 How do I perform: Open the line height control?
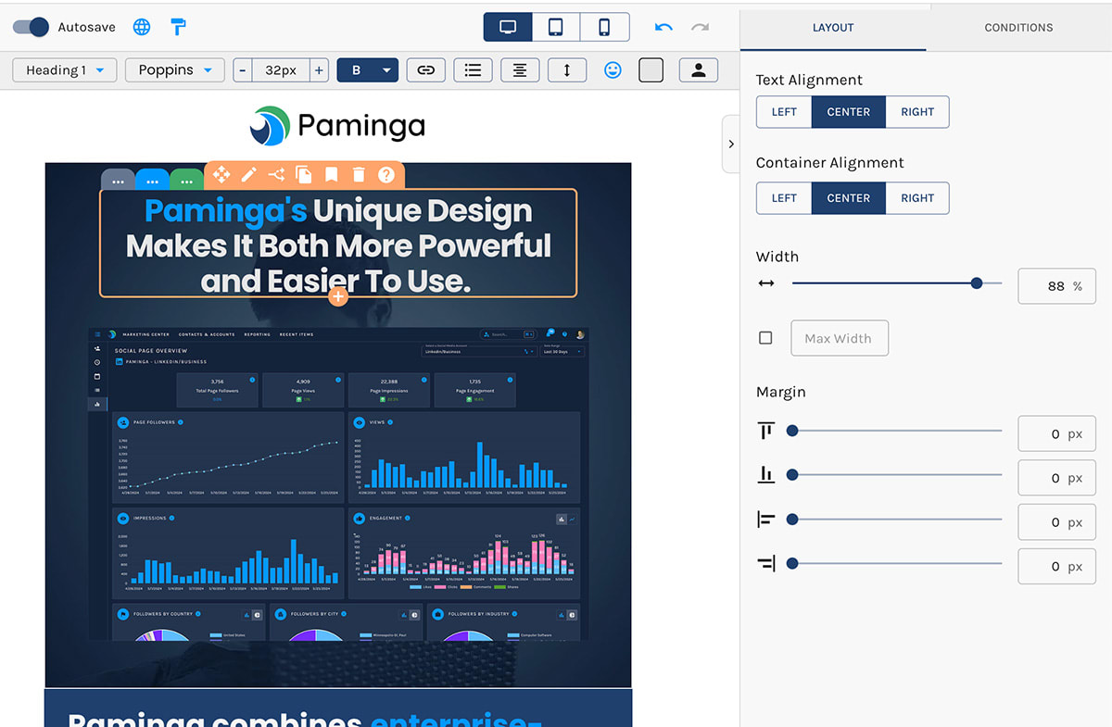[x=567, y=70]
